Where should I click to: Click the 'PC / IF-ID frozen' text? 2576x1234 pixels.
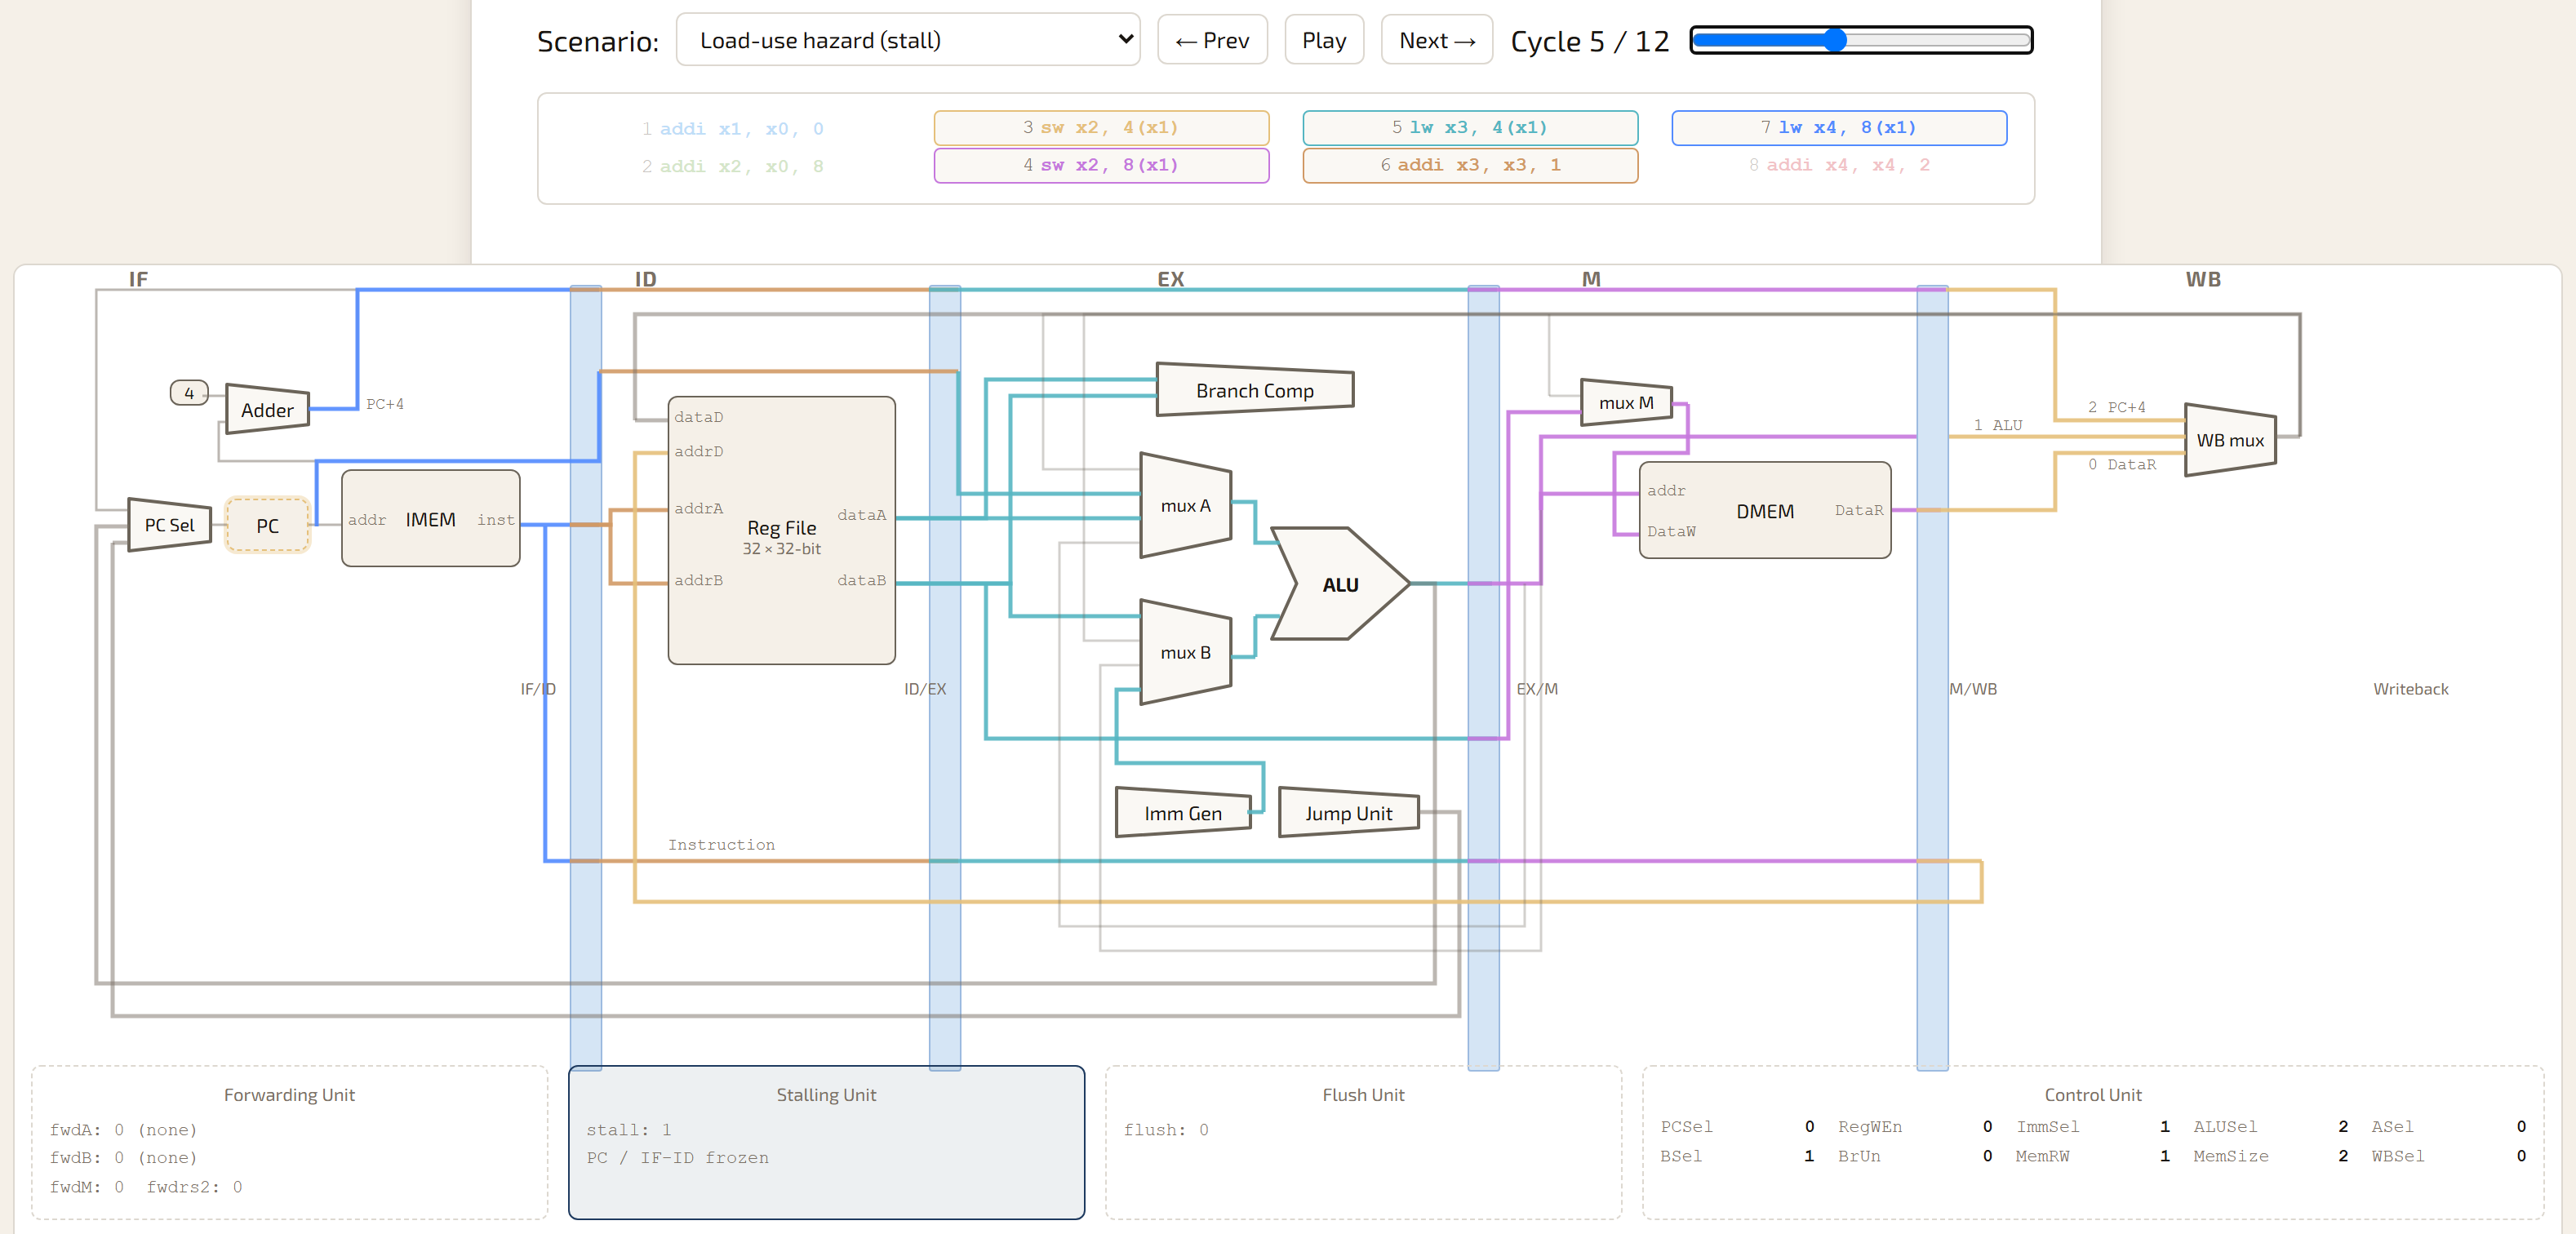tap(678, 1157)
